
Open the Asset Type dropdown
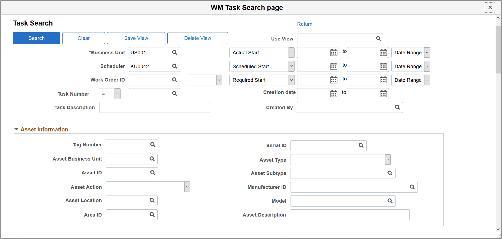pos(341,160)
